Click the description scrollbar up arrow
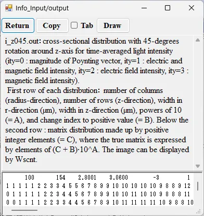The width and height of the screenshot is (204, 216). pos(198,40)
